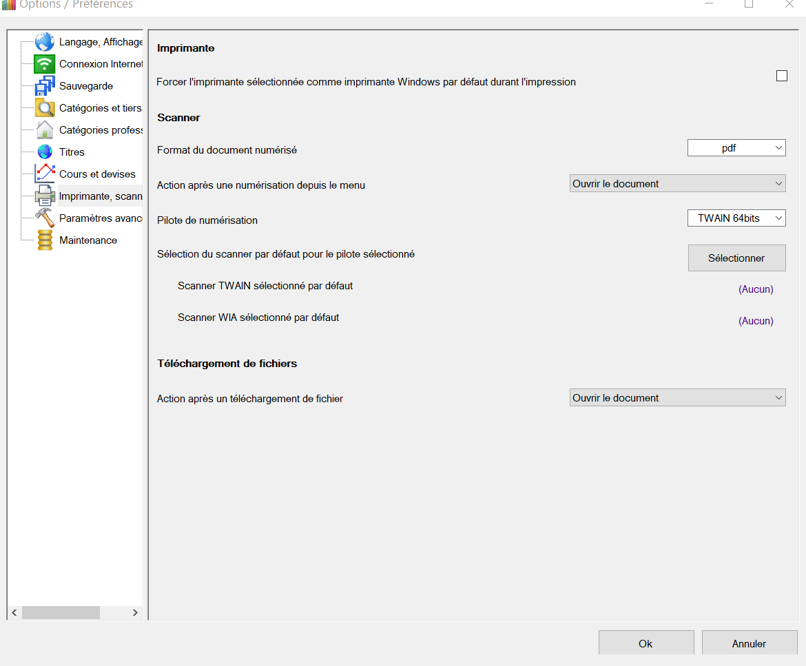
Task: Open the hammer Paramètres avancés icon
Action: (45, 218)
